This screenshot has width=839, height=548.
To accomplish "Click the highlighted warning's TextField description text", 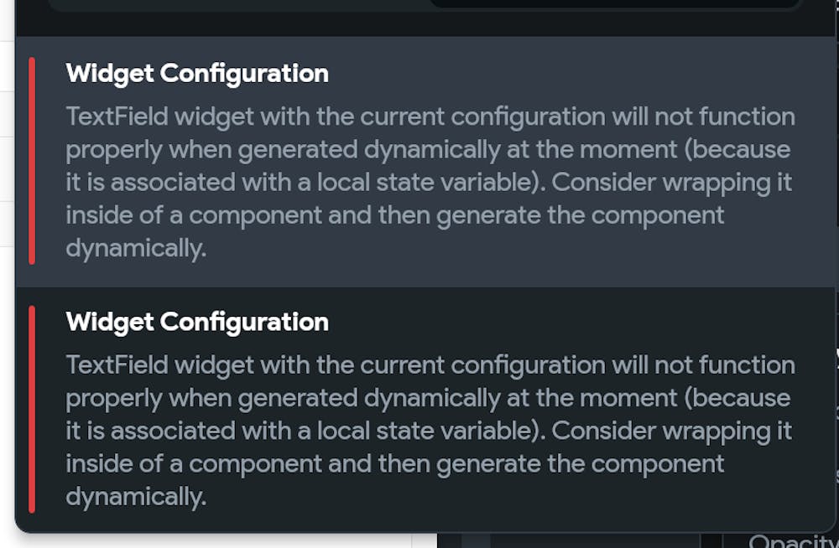I will pos(428,182).
